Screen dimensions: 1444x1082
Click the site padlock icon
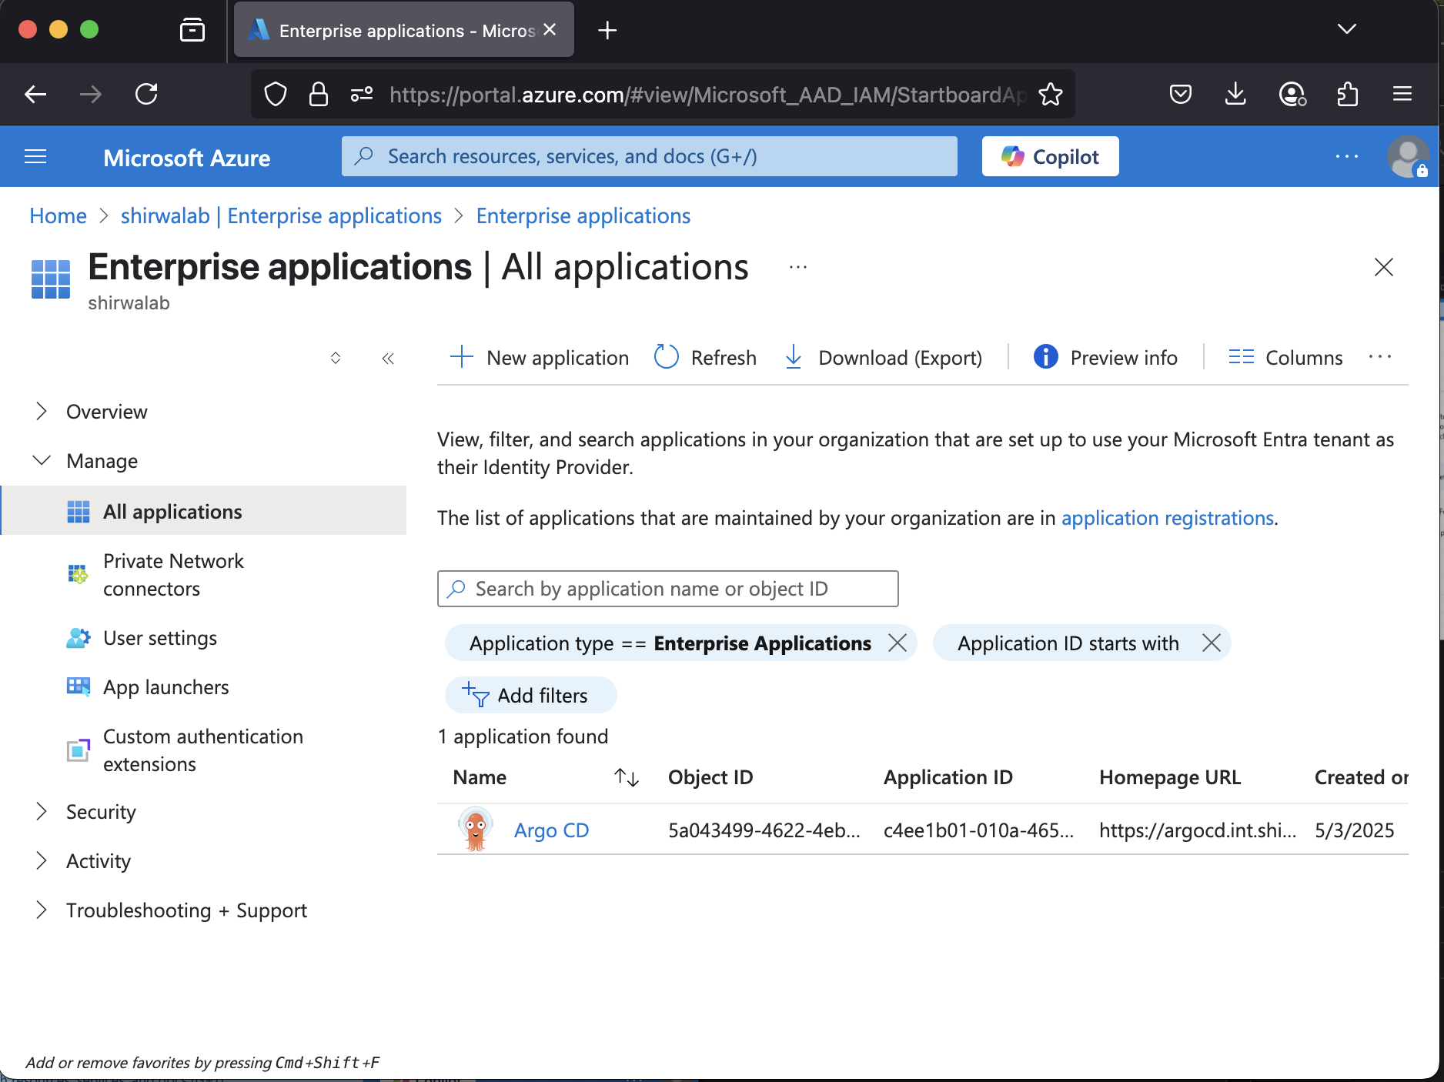[x=319, y=95]
